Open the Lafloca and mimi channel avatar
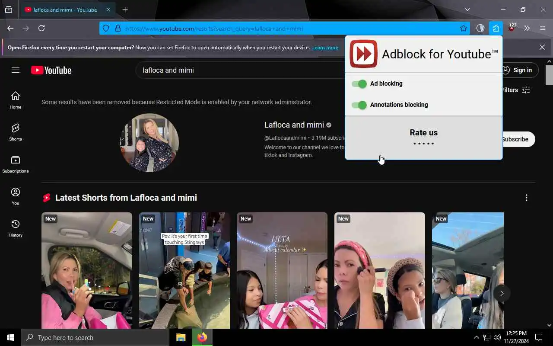 coord(149,143)
